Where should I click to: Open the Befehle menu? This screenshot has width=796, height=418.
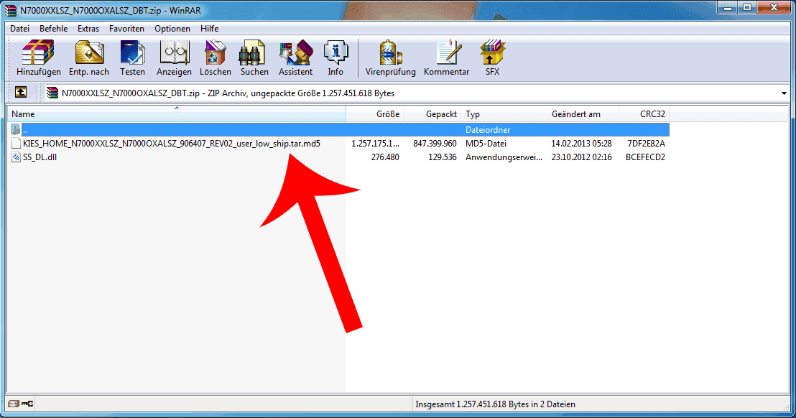pos(53,29)
